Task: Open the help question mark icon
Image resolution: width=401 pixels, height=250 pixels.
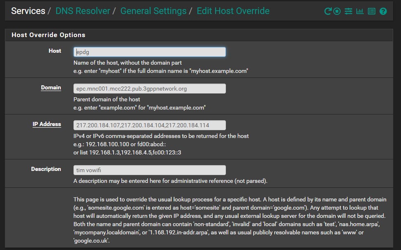Action: coord(383,11)
